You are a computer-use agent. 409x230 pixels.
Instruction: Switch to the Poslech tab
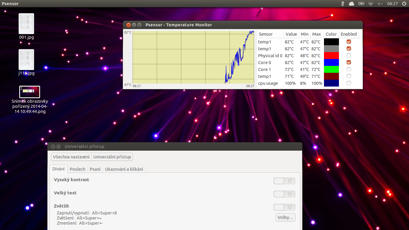point(78,169)
